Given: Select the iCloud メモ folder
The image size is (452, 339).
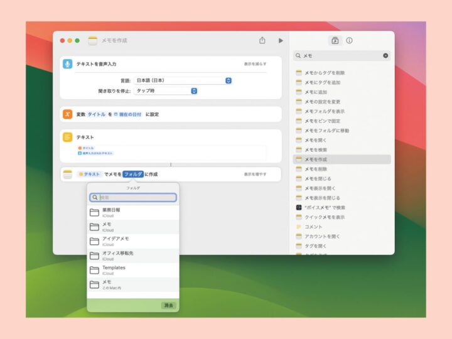Looking at the screenshot, I should 133,227.
